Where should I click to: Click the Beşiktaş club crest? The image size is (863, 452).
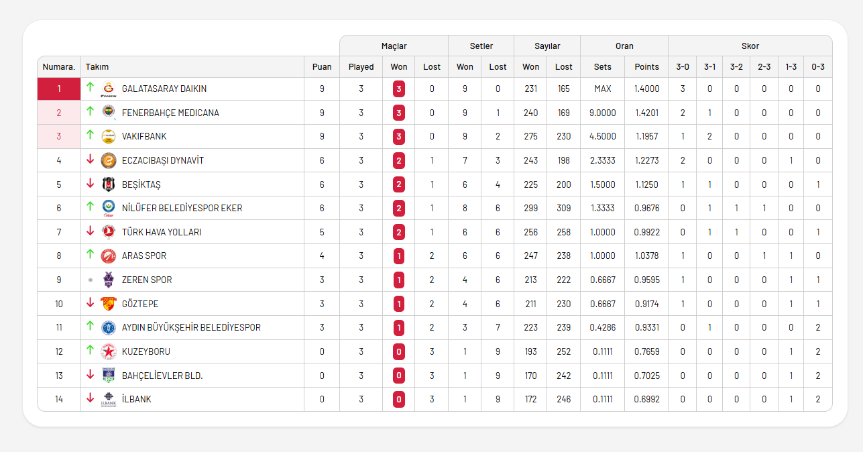point(108,184)
